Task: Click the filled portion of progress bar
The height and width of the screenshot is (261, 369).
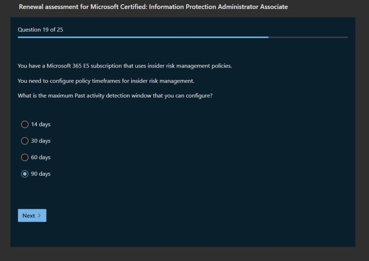Action: (144, 37)
